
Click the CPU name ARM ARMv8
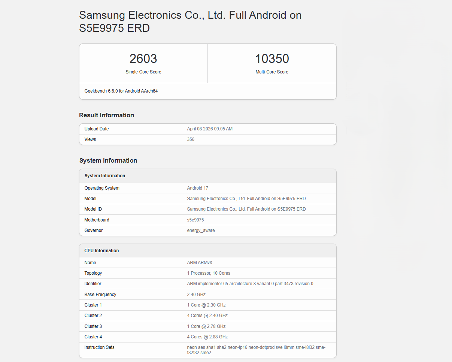coord(199,263)
